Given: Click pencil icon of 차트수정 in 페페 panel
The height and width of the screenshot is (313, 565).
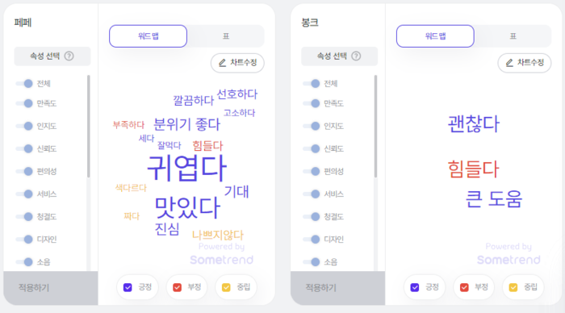Looking at the screenshot, I should point(222,63).
